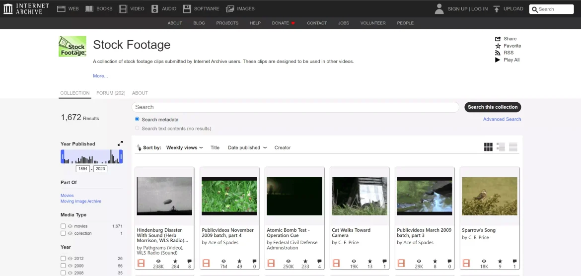581x276 pixels.
Task: Click the film icon on Hindenburg Disaster card
Action: [x=141, y=264]
